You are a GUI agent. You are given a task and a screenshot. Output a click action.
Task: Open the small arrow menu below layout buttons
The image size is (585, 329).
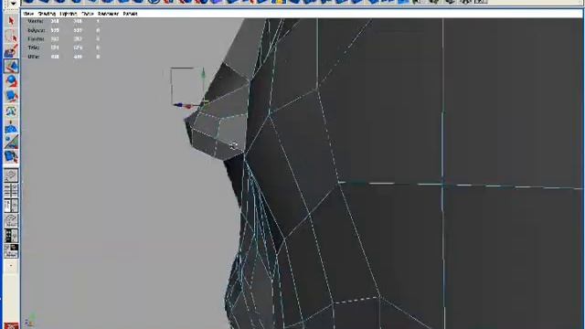pos(11,266)
